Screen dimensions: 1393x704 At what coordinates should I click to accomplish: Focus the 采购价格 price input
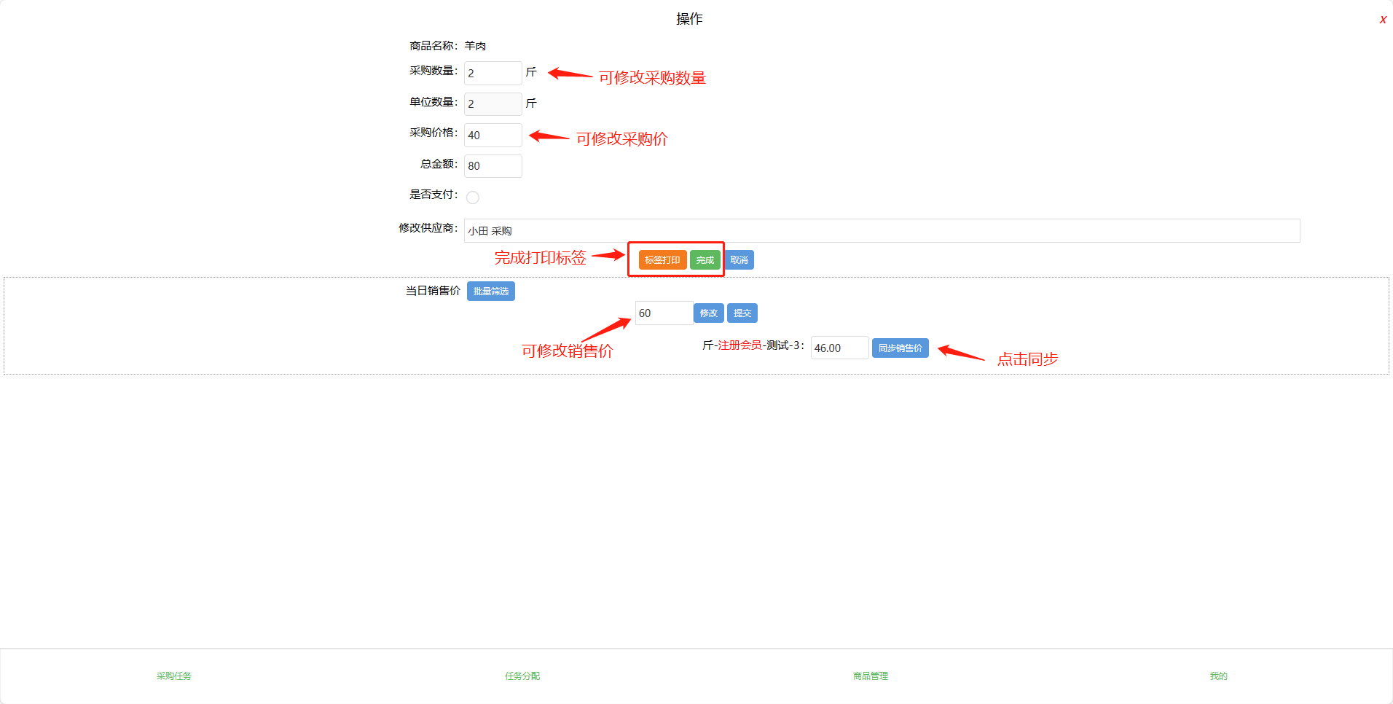(x=493, y=135)
